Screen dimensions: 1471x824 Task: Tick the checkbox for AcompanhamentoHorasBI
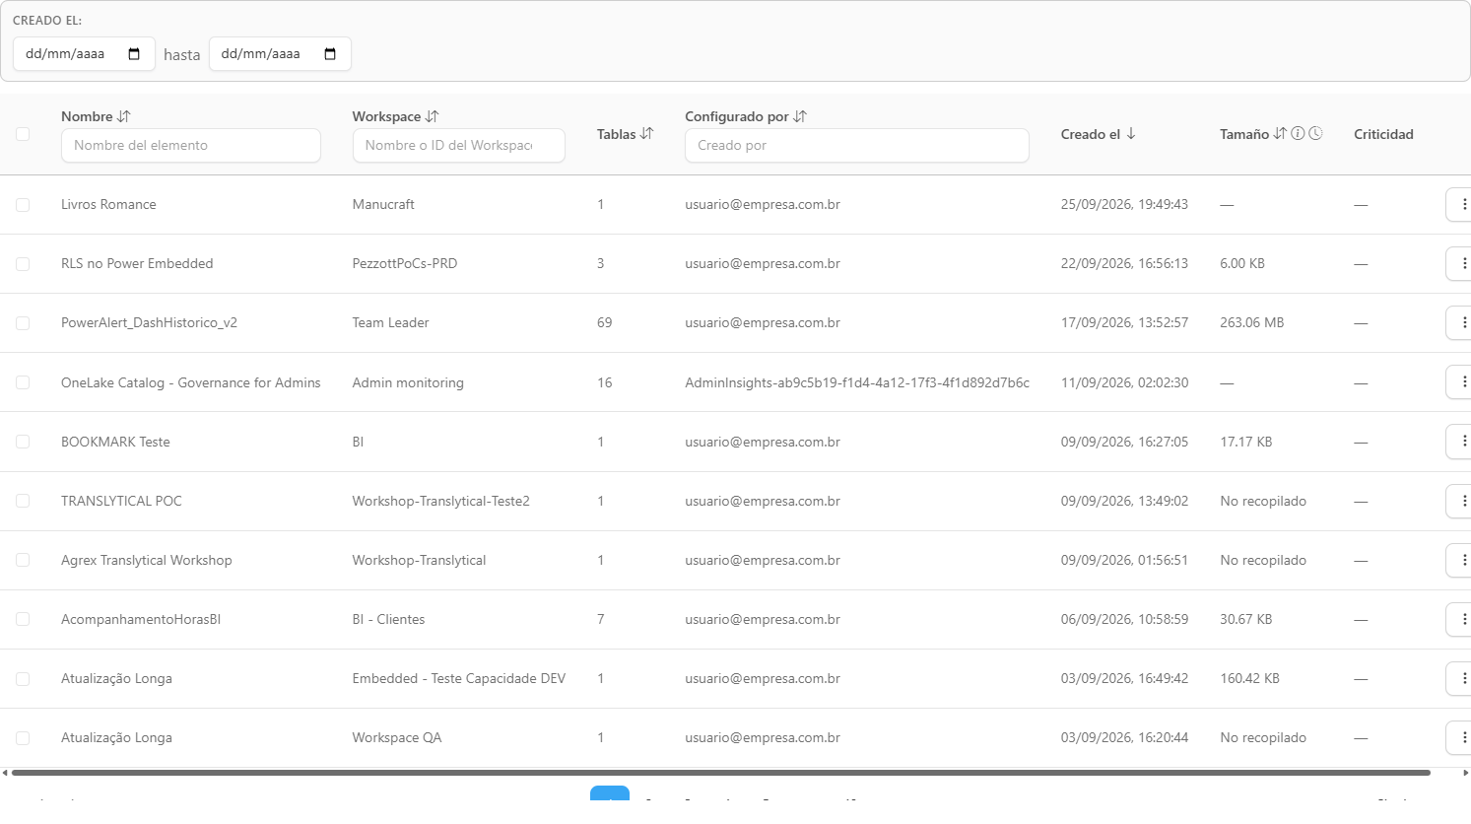pyautogui.click(x=23, y=619)
